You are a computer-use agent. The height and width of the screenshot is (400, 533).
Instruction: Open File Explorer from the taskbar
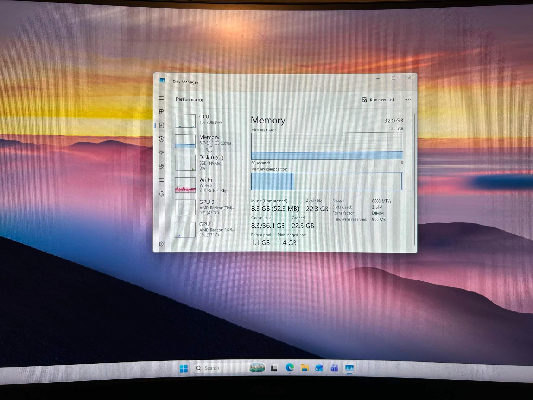click(304, 368)
